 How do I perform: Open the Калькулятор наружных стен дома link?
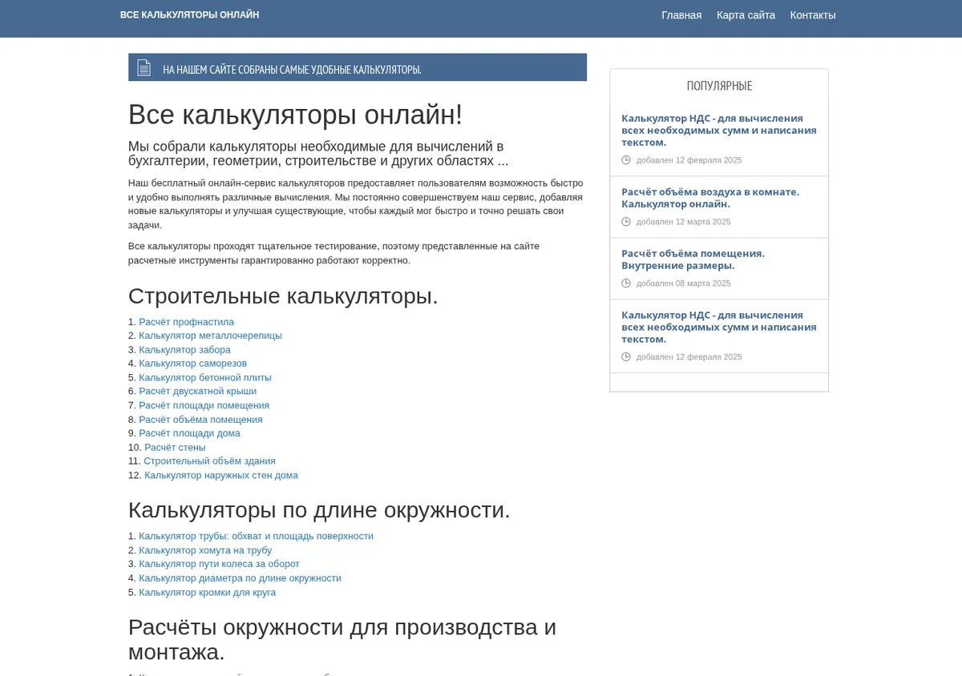coord(221,476)
